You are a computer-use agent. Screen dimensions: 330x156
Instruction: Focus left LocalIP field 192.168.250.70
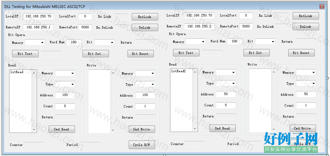point(39,16)
